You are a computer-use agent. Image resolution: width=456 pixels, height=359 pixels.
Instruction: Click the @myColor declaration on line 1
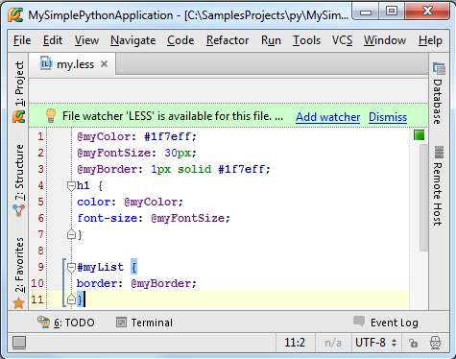107,136
